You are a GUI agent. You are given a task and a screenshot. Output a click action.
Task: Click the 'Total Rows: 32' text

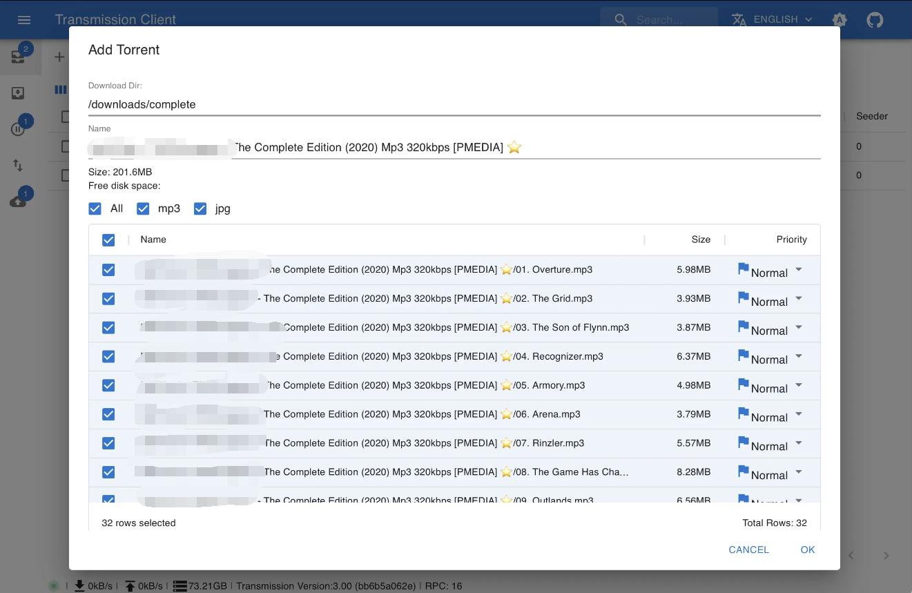coord(775,523)
